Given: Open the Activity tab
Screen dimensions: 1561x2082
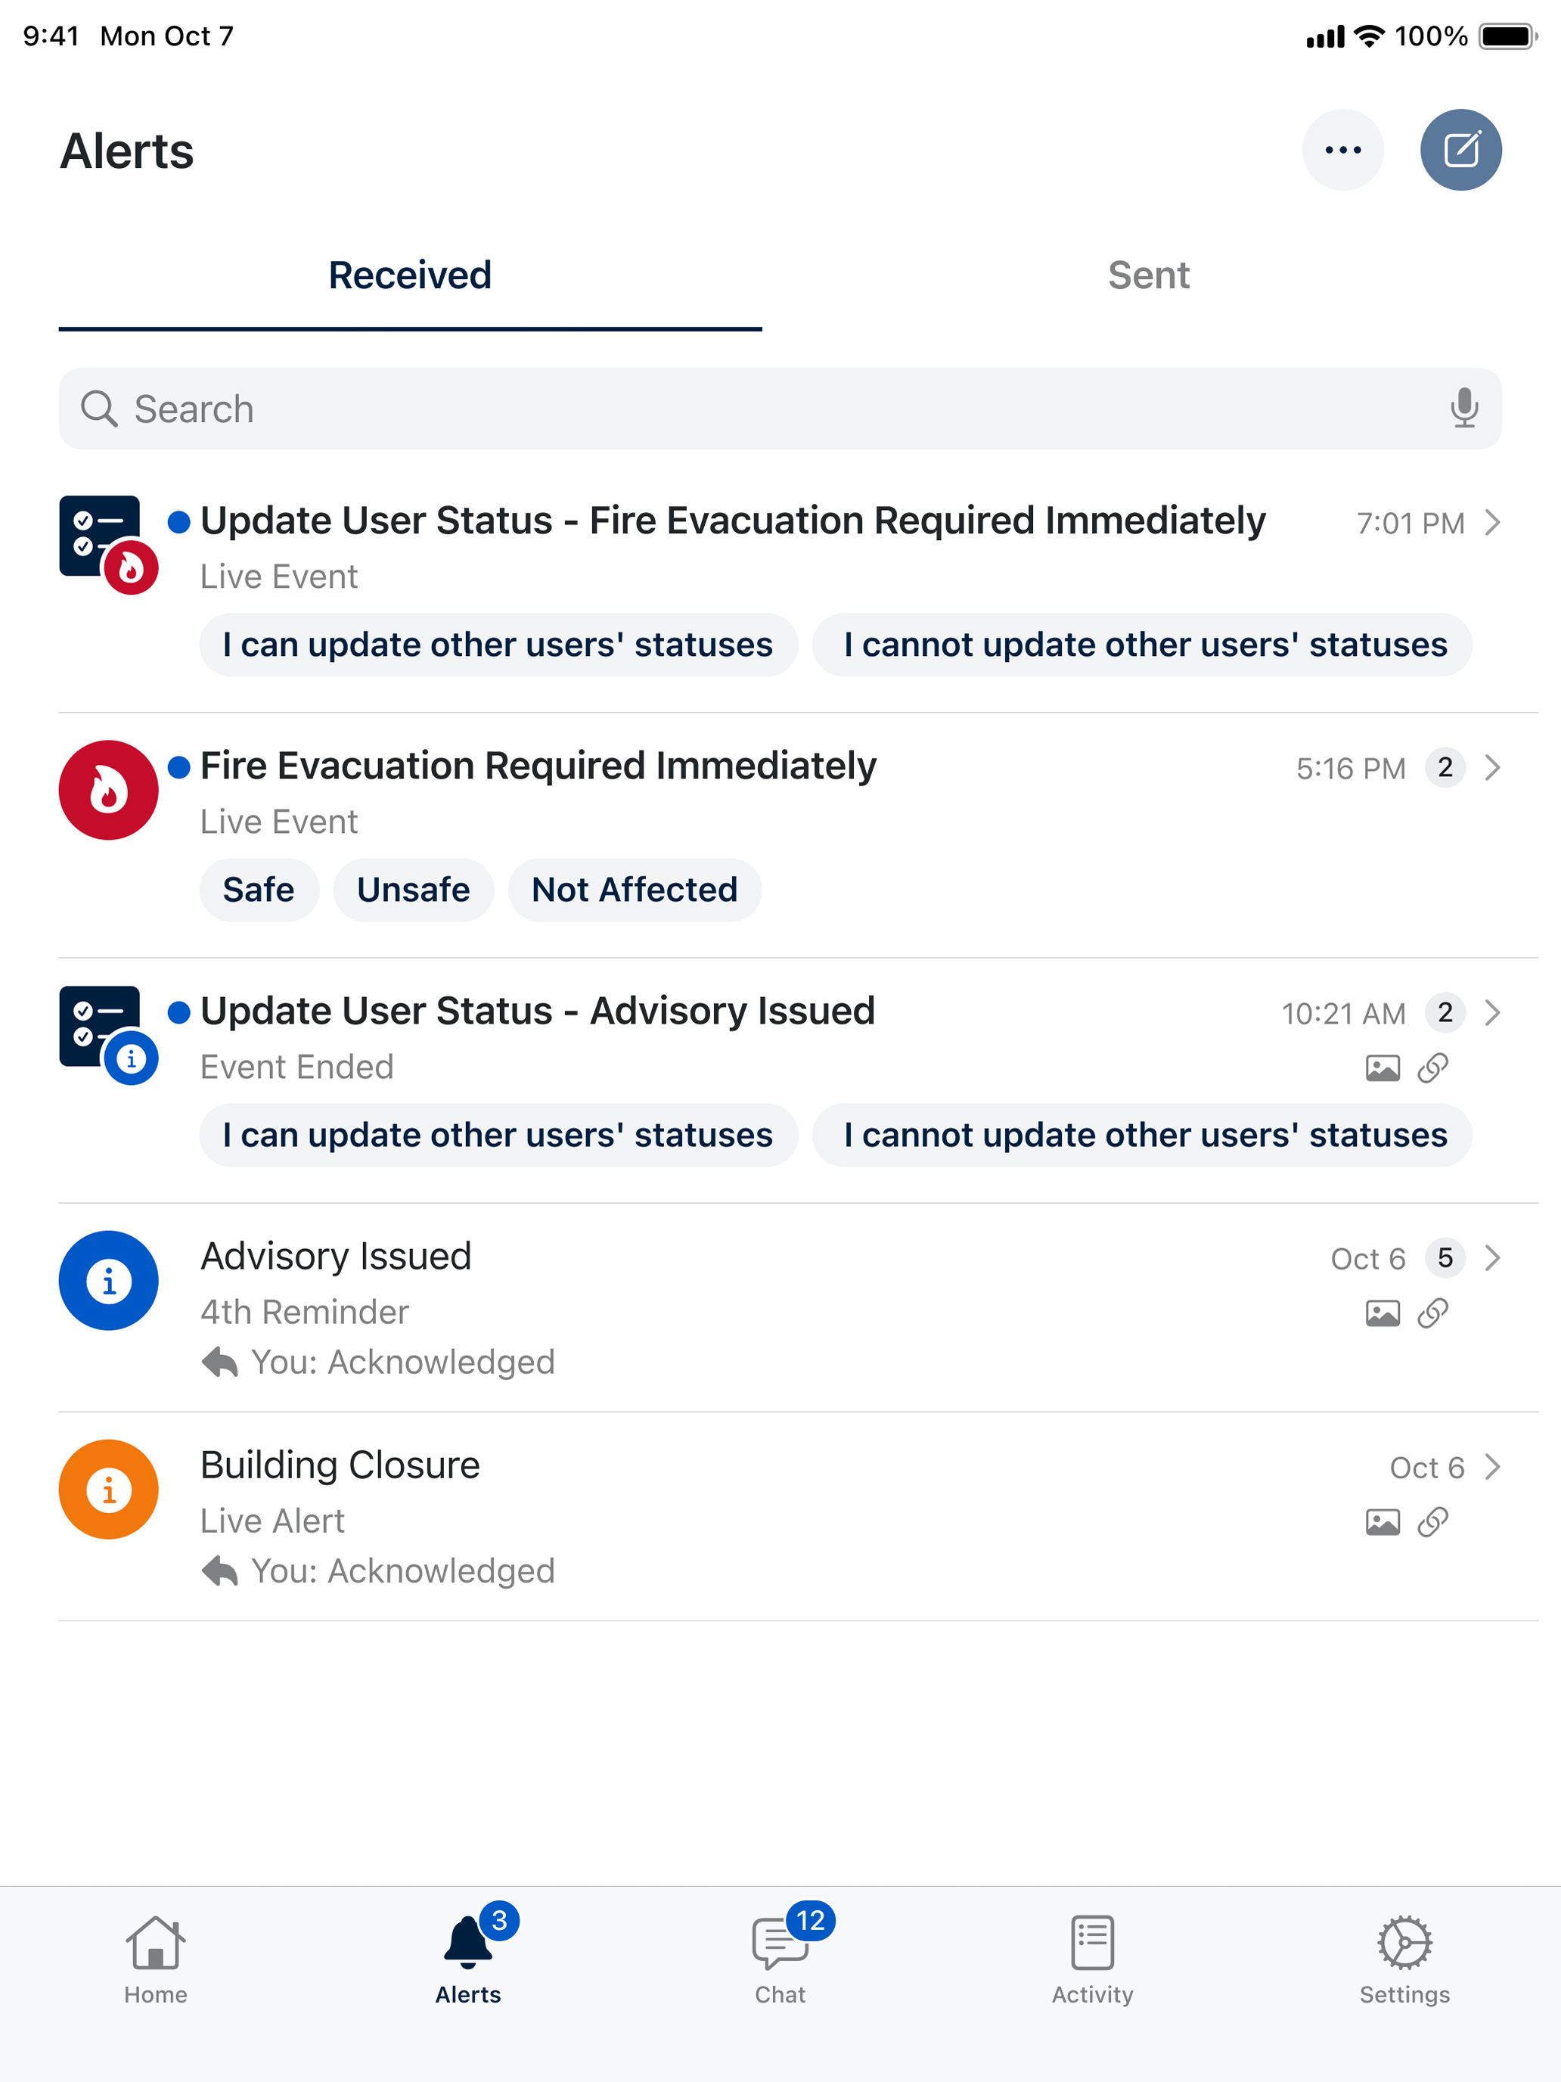Looking at the screenshot, I should (x=1092, y=1959).
